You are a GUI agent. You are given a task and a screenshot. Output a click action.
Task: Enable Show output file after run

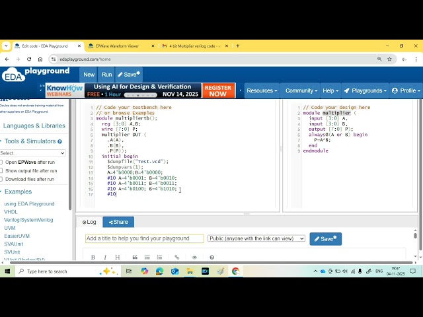coord(1,170)
